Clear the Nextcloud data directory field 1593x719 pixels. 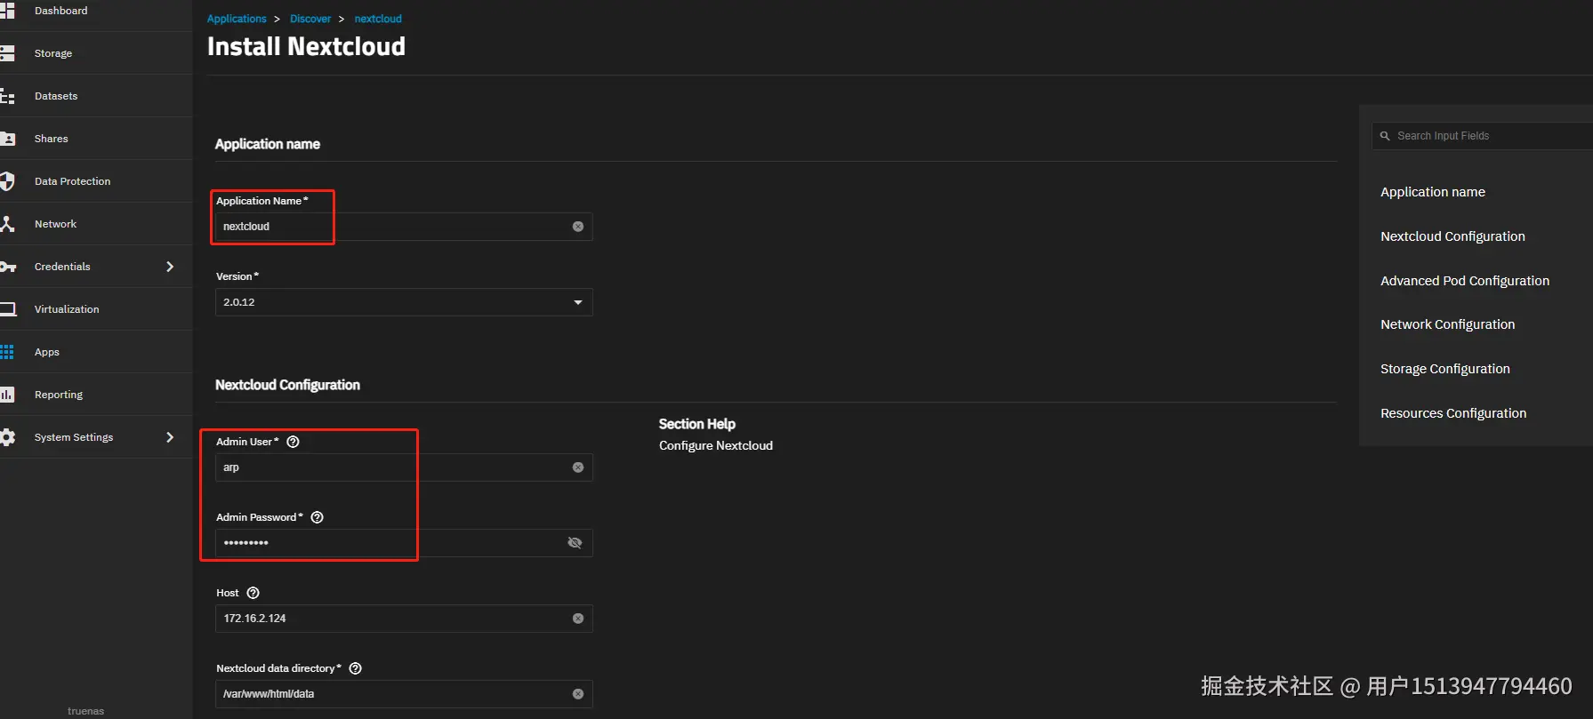[x=578, y=694]
